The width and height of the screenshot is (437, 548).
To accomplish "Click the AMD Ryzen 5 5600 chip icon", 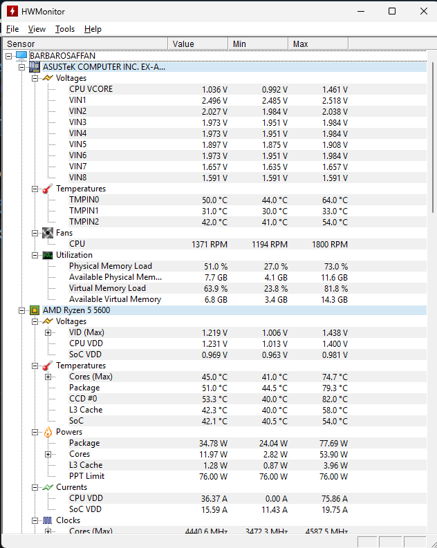I will [35, 310].
